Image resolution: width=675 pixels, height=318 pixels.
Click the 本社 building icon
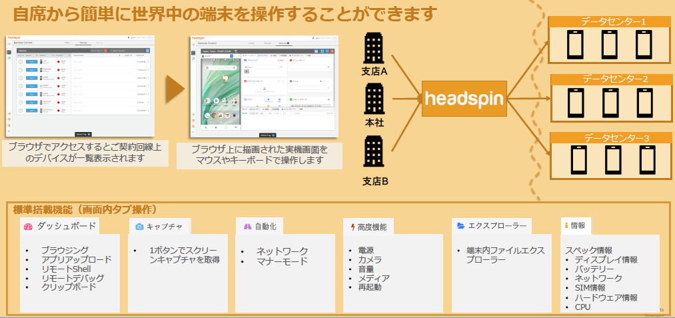coord(374,100)
